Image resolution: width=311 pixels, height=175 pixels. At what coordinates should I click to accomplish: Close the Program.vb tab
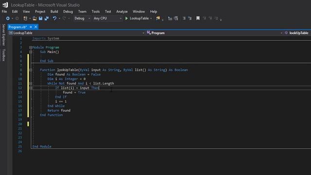35,27
